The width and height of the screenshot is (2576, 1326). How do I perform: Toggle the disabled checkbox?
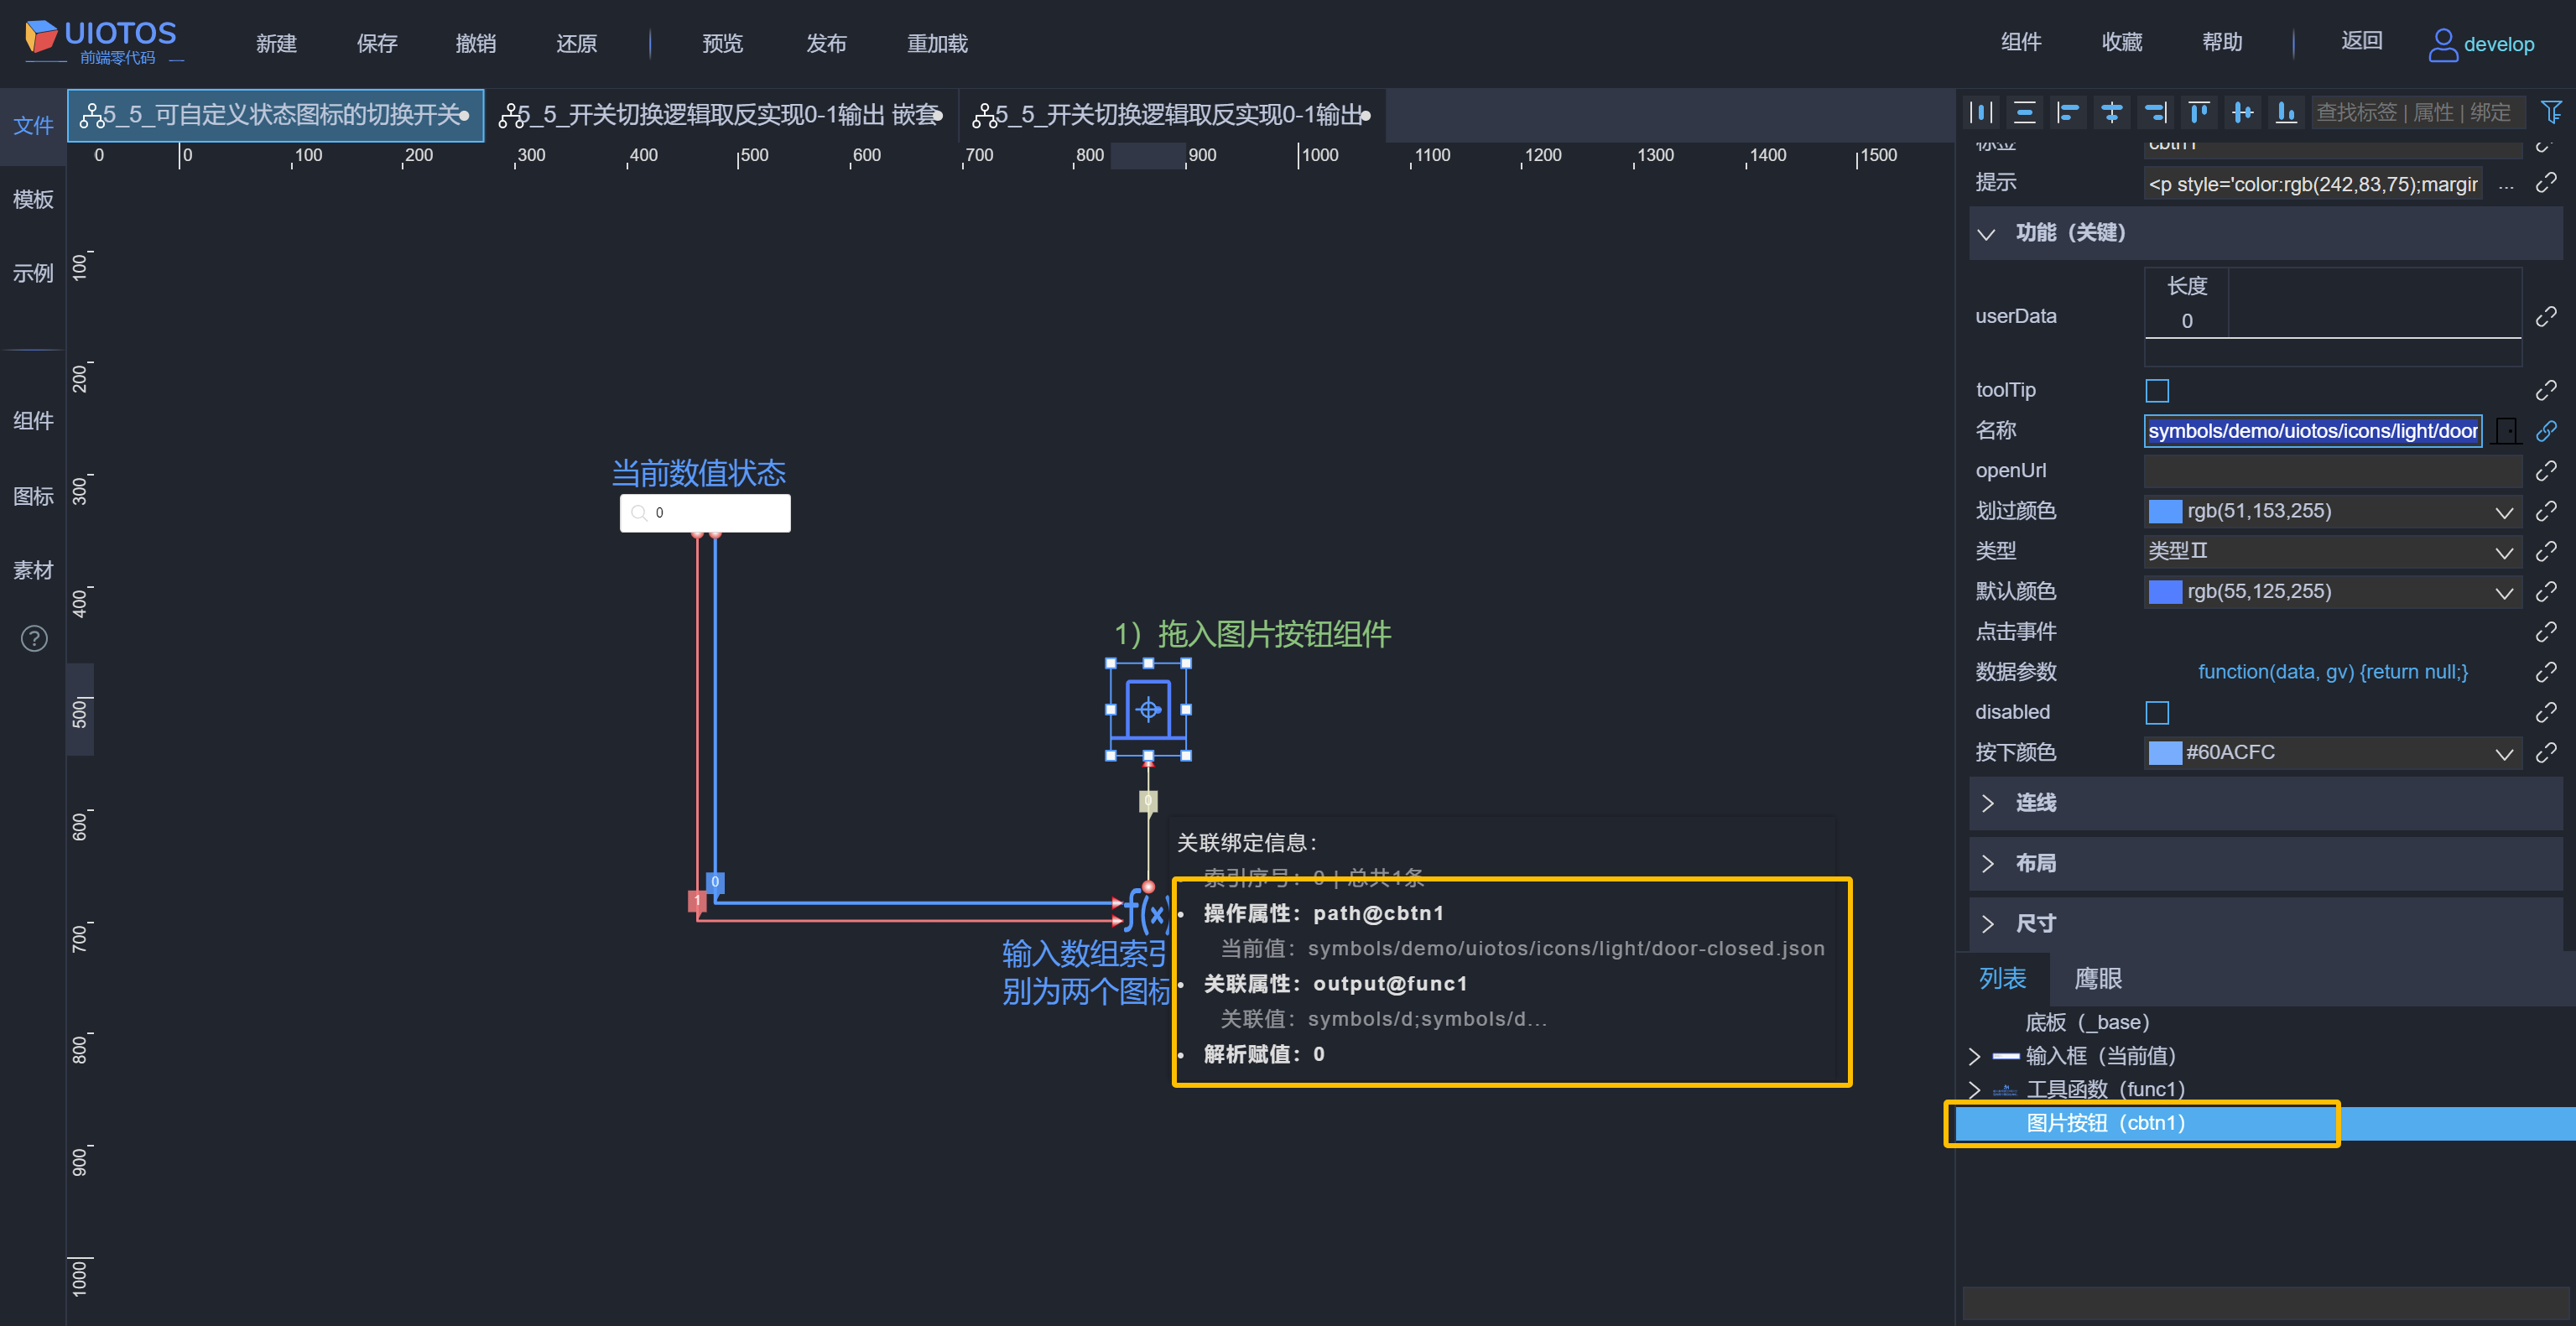click(2157, 713)
